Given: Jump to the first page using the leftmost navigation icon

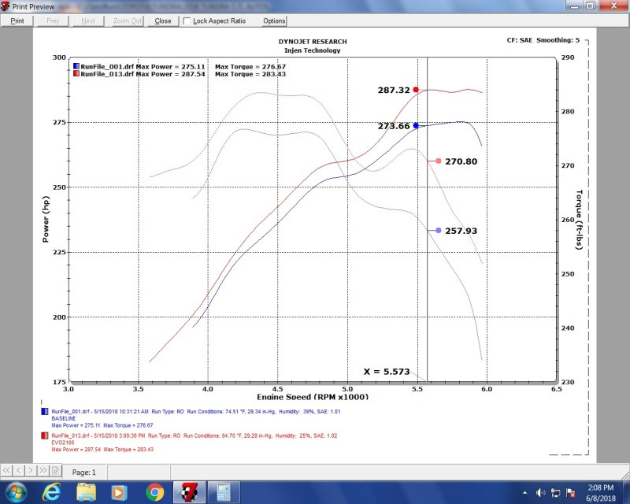Looking at the screenshot, I should (6, 471).
